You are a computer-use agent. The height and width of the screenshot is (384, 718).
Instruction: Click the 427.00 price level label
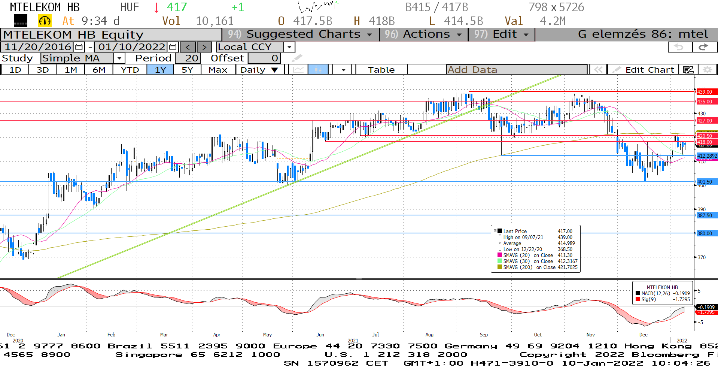click(x=706, y=121)
